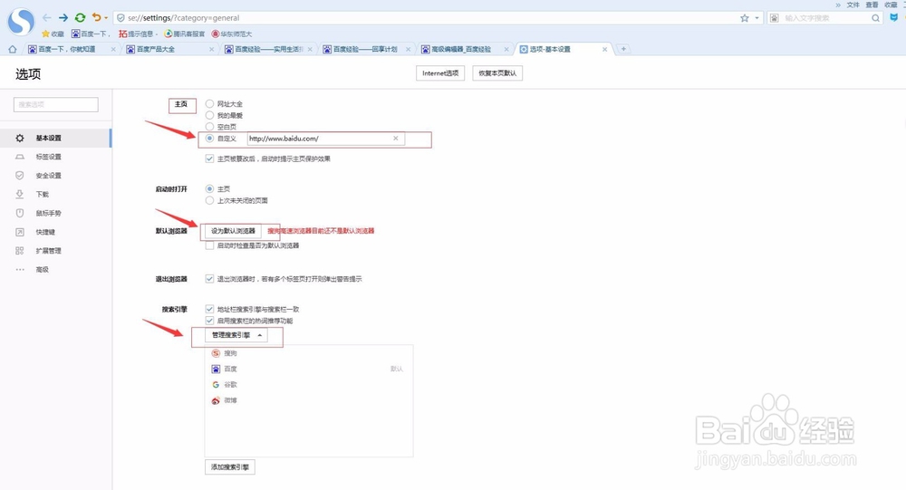906x490 pixels.
Task: Toggle 主页被篡改后 protection checkbox
Action: (x=210, y=159)
